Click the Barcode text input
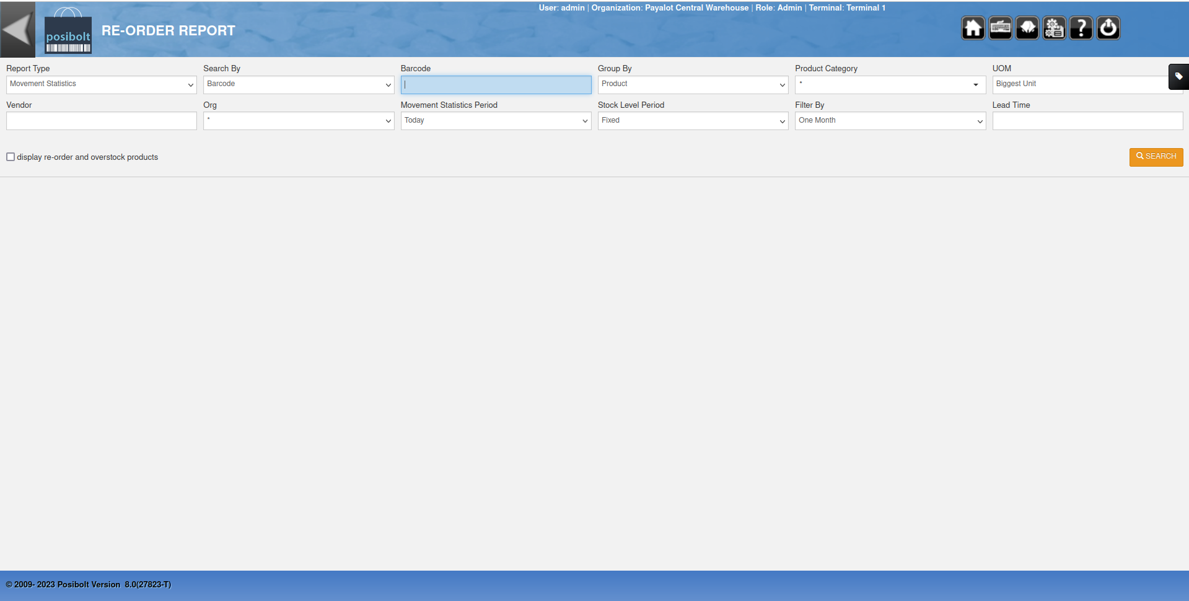The image size is (1189, 601). [x=496, y=84]
